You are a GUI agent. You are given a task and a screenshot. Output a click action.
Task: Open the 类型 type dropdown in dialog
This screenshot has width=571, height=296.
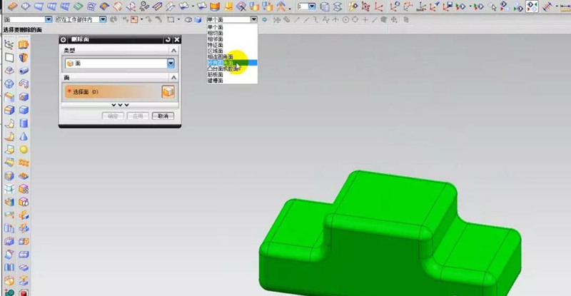pyautogui.click(x=171, y=63)
